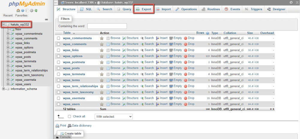This screenshot has width=300, height=139.
Task: Expand wpaa_term_relationships in the sidebar tree
Action: tap(8, 71)
